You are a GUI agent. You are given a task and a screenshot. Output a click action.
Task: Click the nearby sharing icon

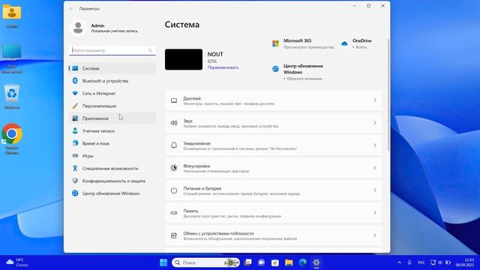[174, 235]
